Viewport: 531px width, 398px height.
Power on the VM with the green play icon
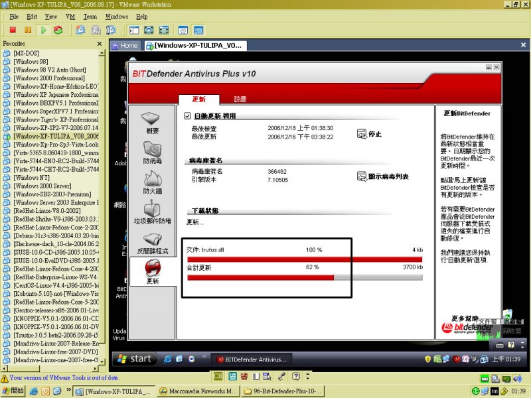(x=43, y=30)
